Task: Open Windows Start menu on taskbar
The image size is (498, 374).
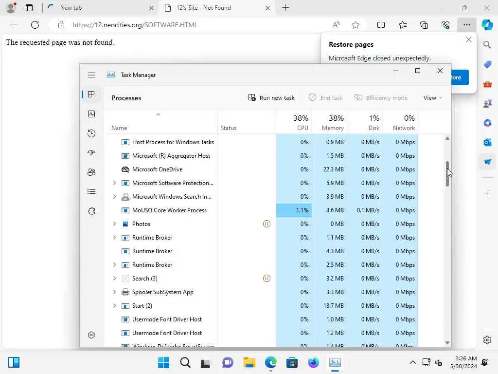Action: 163,362
